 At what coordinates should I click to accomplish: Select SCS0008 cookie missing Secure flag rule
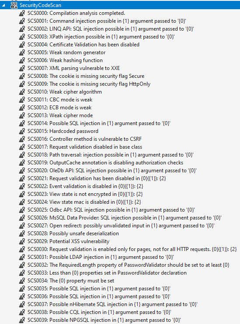click(86, 76)
